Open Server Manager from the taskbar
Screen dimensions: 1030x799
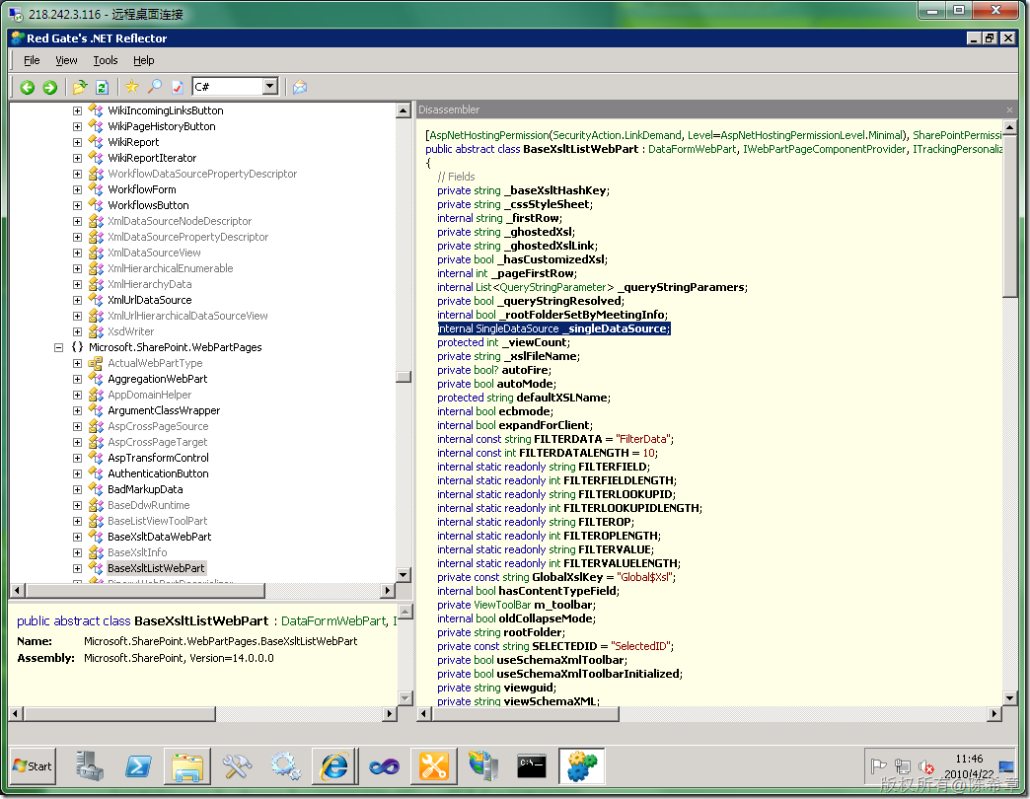[90, 766]
